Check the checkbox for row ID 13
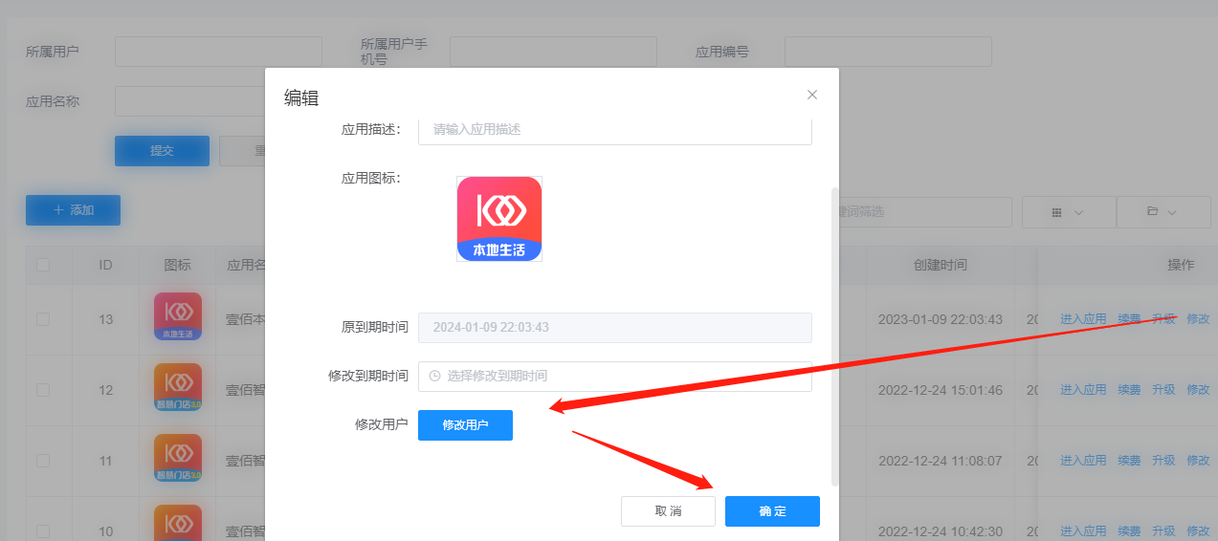 43,319
